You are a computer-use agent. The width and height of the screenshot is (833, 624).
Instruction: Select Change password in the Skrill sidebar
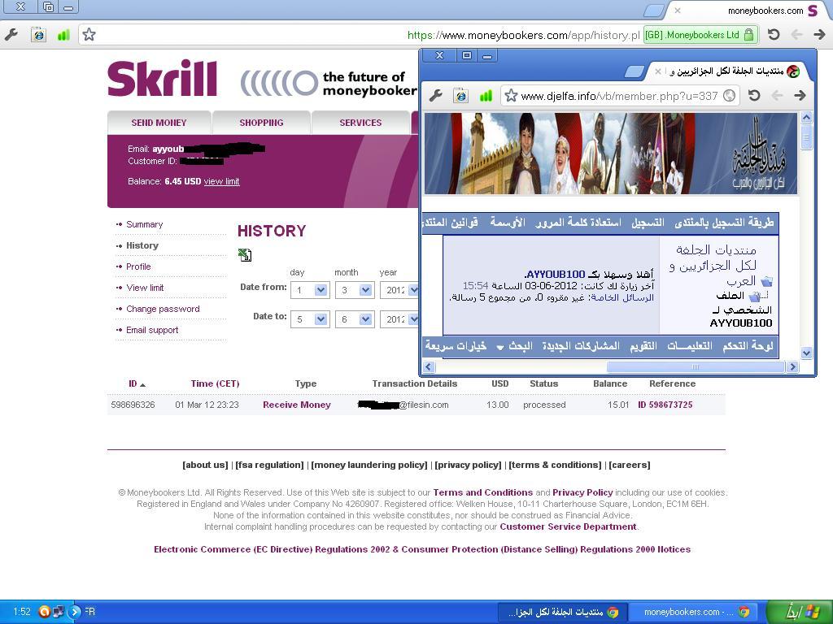163,309
